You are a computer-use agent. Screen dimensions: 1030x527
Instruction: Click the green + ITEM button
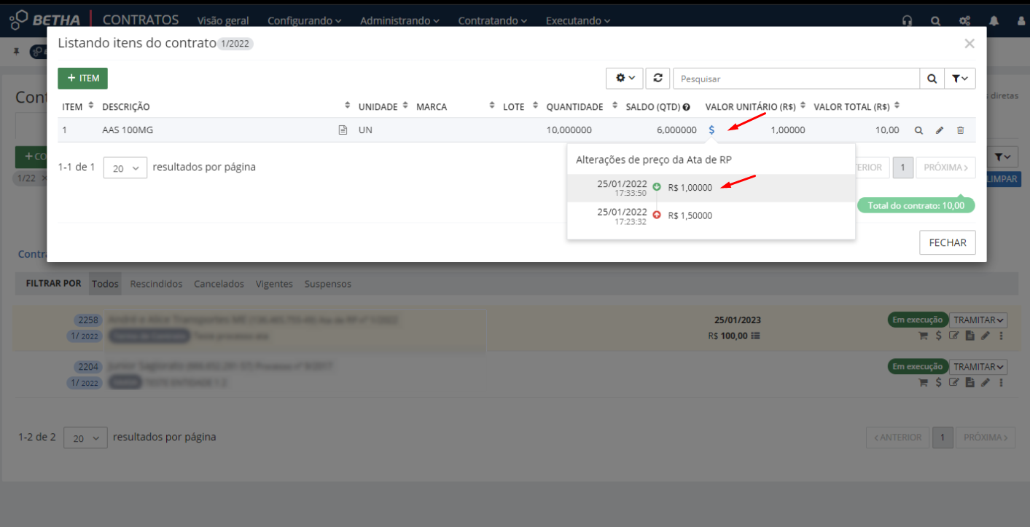pyautogui.click(x=83, y=78)
